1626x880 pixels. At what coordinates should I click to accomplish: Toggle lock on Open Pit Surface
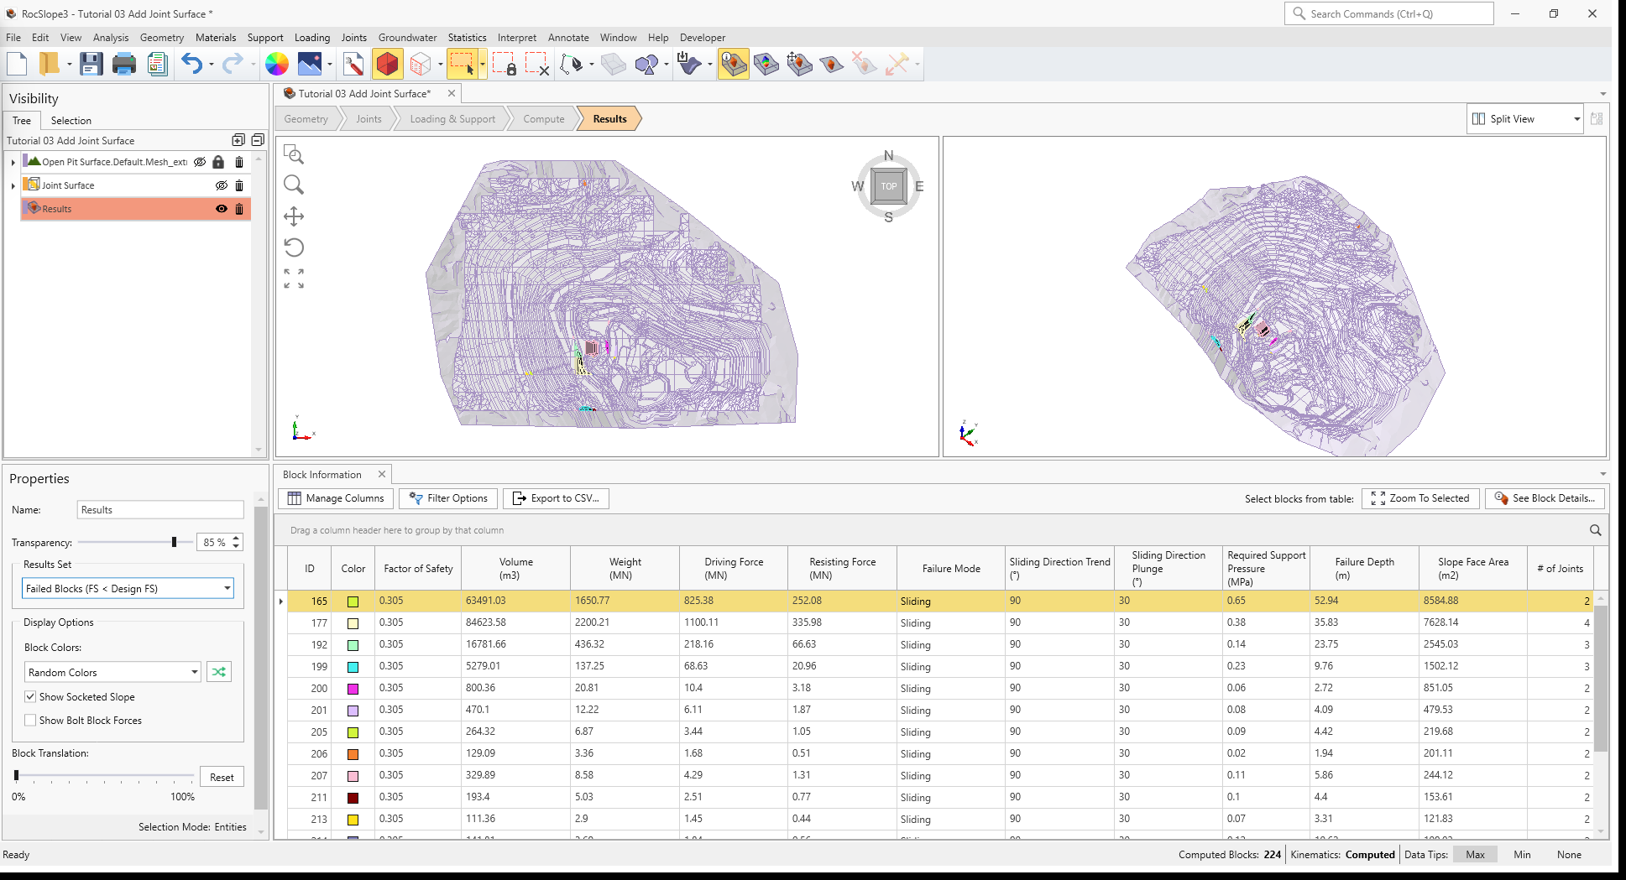tap(218, 162)
